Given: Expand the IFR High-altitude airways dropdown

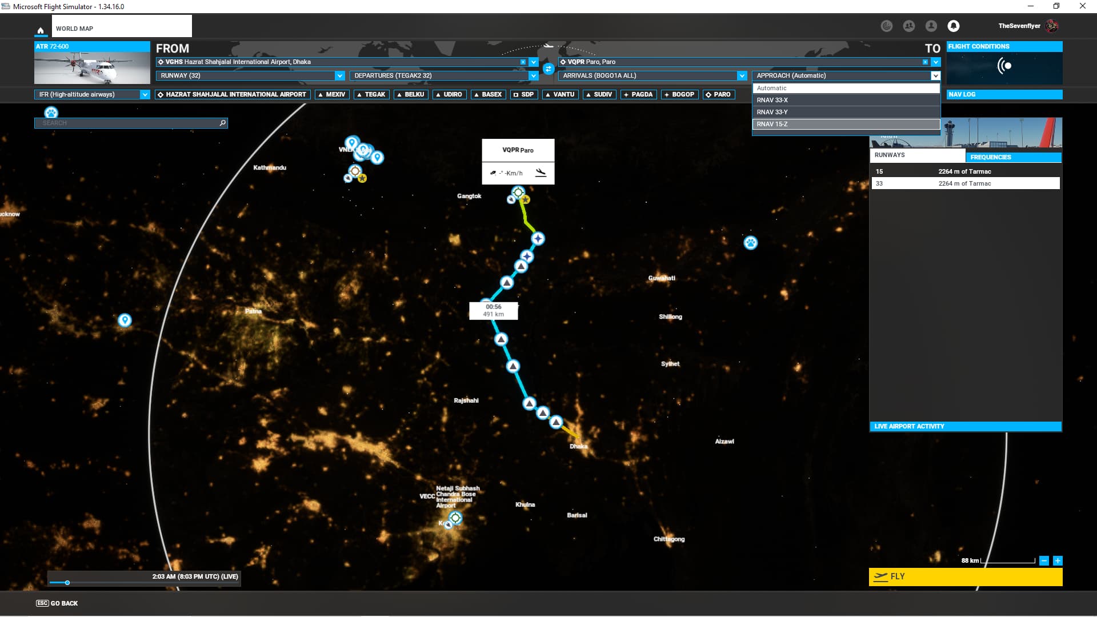Looking at the screenshot, I should (145, 94).
